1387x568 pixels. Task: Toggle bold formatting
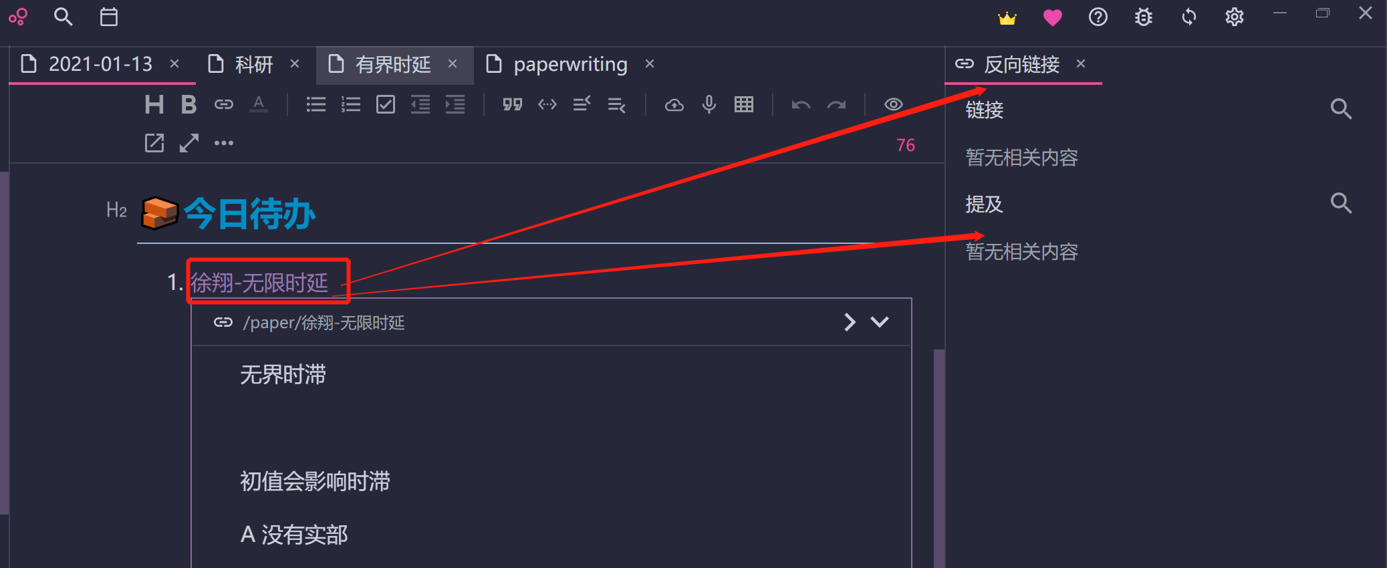tap(189, 104)
